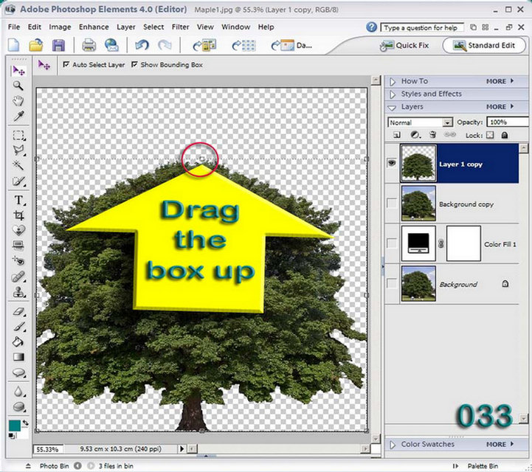Screen dimensions: 532x472
Task: Open the Normal blend mode dropdown
Action: [x=420, y=122]
